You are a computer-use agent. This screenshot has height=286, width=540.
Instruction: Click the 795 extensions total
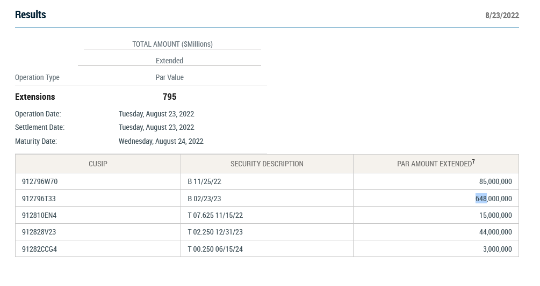169,97
